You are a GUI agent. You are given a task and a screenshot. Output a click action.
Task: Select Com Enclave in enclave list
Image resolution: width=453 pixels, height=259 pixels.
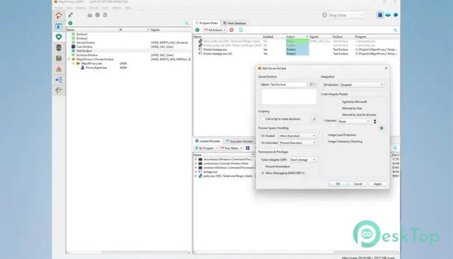pos(84,47)
